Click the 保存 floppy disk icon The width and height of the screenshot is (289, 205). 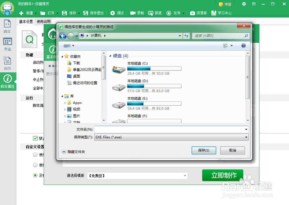coord(64,13)
